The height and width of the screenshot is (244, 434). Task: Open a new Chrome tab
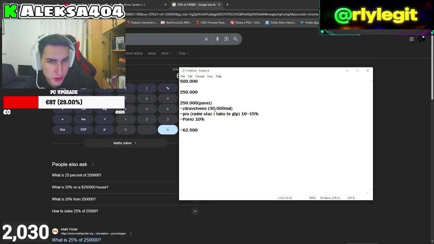coord(227,4)
